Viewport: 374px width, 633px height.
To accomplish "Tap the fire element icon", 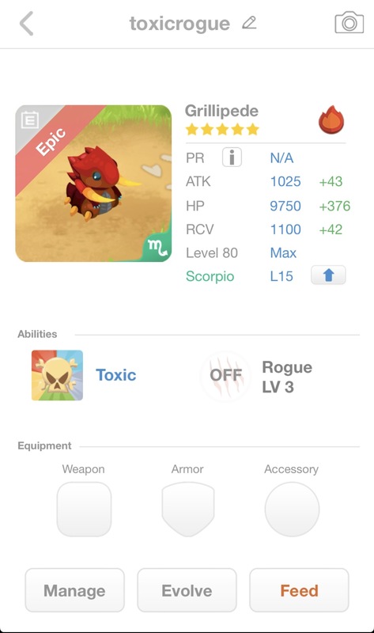I will click(331, 120).
